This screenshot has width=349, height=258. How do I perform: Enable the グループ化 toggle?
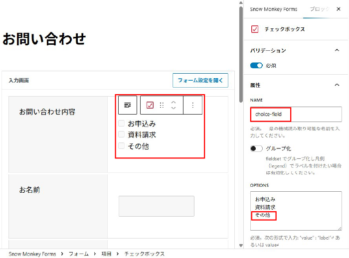pos(256,148)
